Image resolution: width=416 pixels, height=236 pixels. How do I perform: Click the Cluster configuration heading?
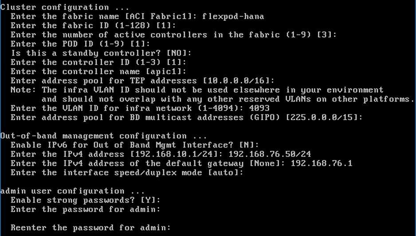pyautogui.click(x=55, y=7)
